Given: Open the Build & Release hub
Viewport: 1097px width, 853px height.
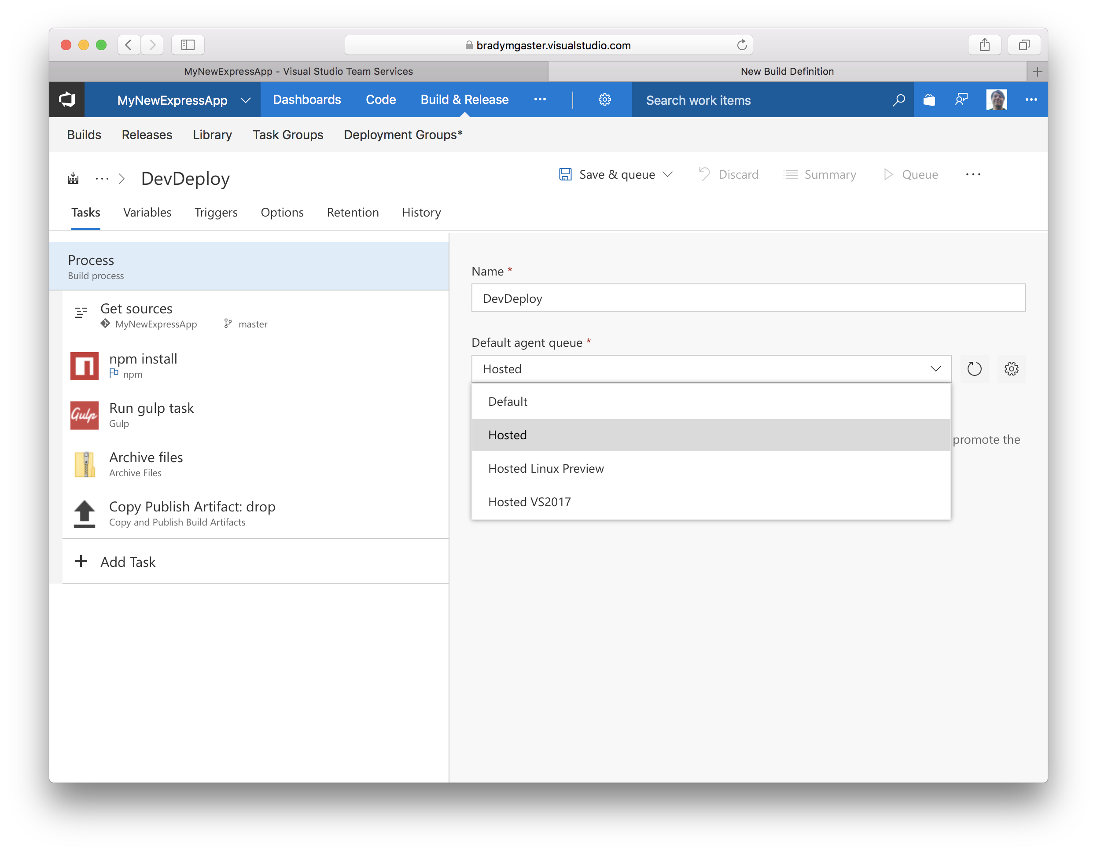Looking at the screenshot, I should click(x=464, y=99).
